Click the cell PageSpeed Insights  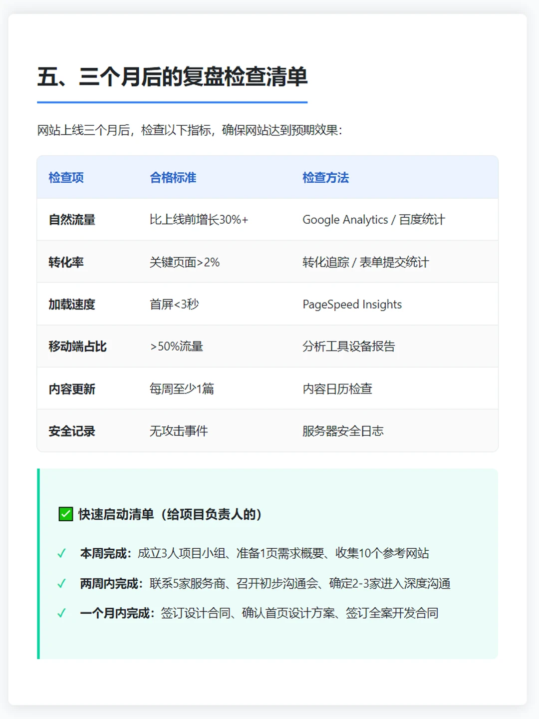[x=352, y=304]
